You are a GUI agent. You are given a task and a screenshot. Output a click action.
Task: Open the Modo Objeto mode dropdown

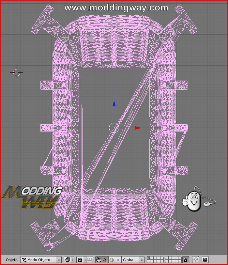click(x=41, y=260)
